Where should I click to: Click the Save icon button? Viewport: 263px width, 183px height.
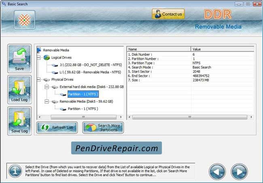click(x=19, y=59)
